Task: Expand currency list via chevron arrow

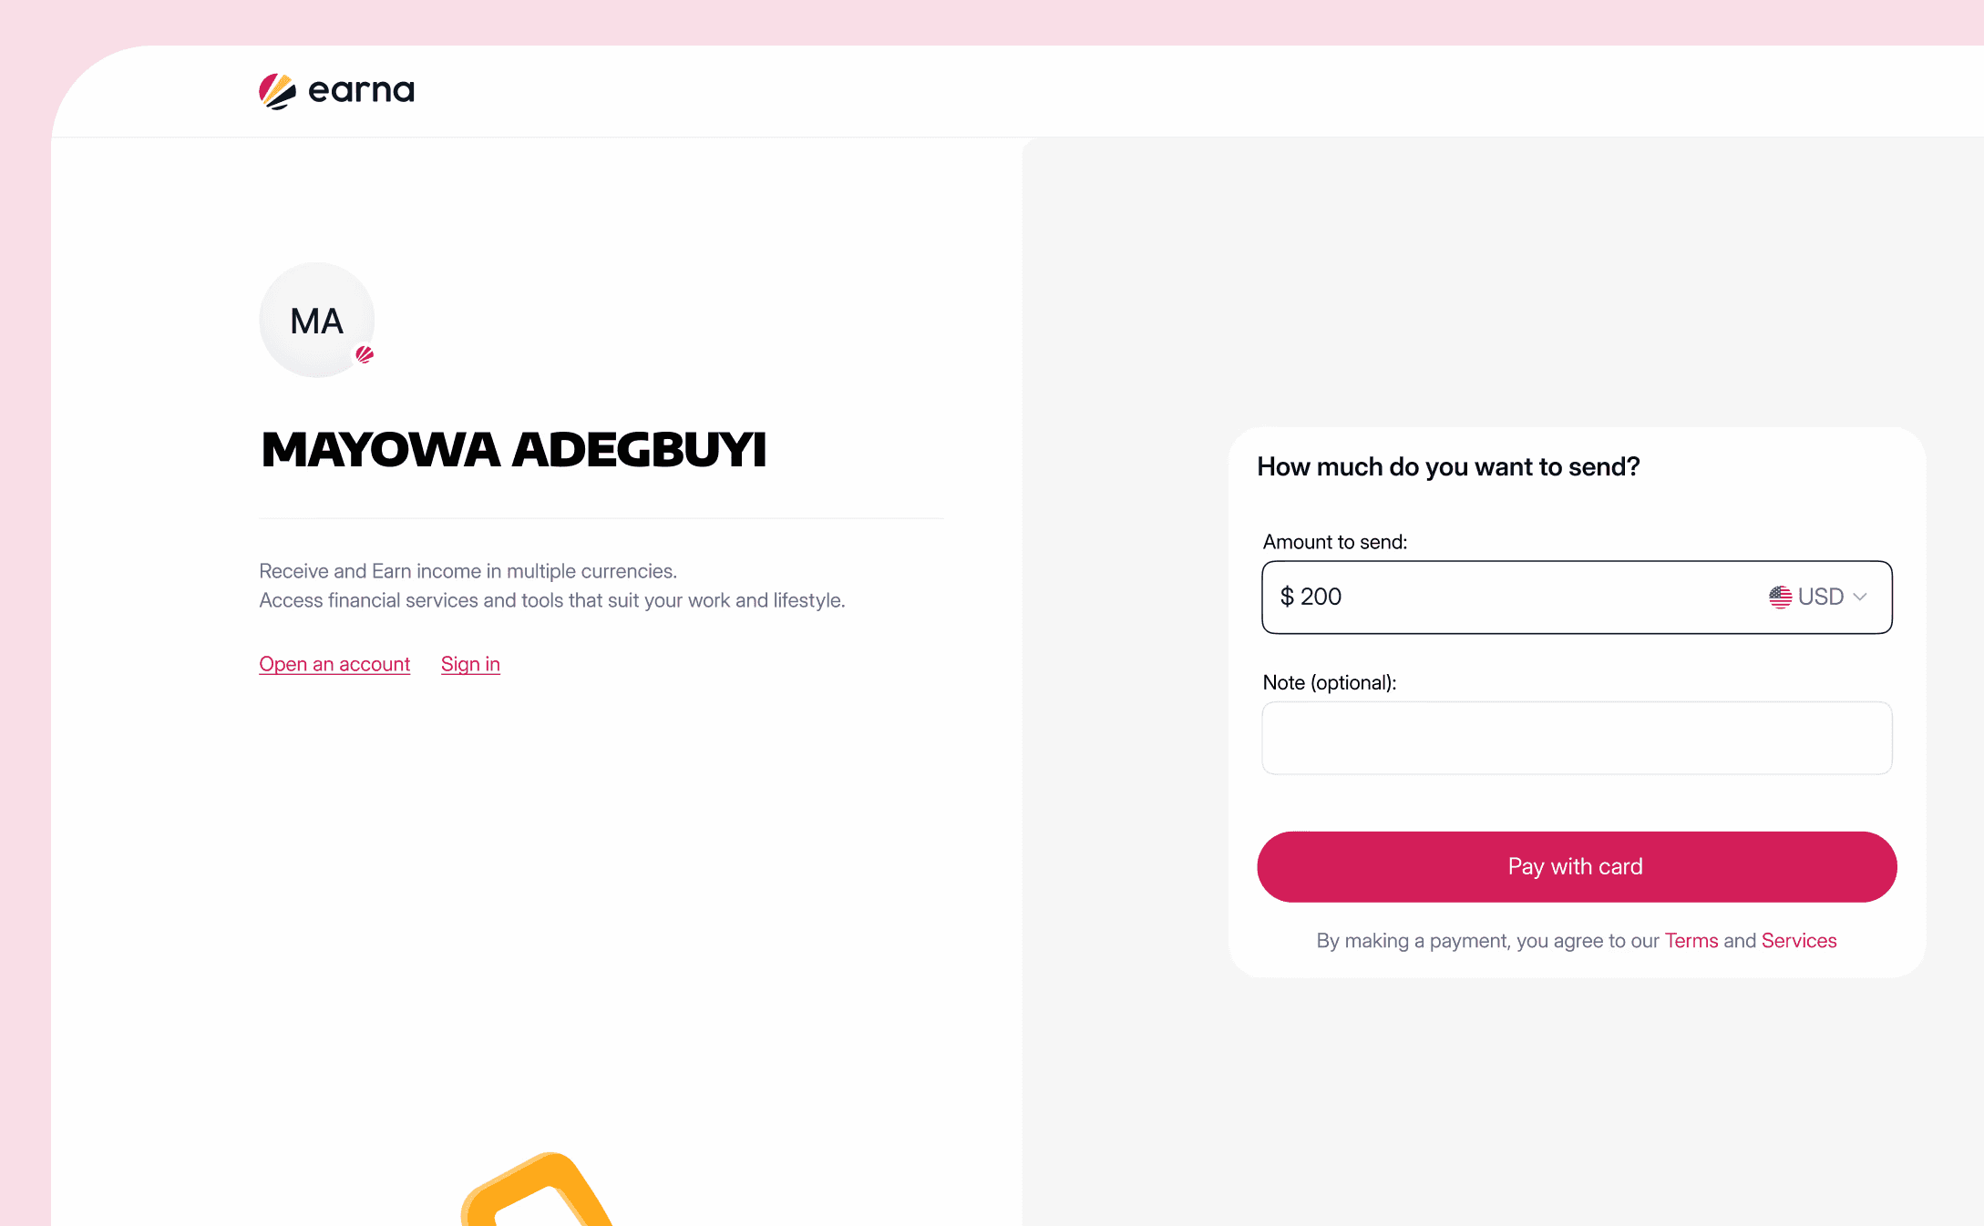Action: (x=1860, y=597)
